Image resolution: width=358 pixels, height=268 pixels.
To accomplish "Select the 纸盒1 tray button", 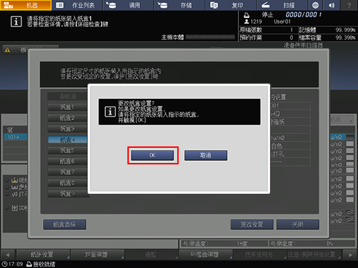I will click(x=67, y=107).
